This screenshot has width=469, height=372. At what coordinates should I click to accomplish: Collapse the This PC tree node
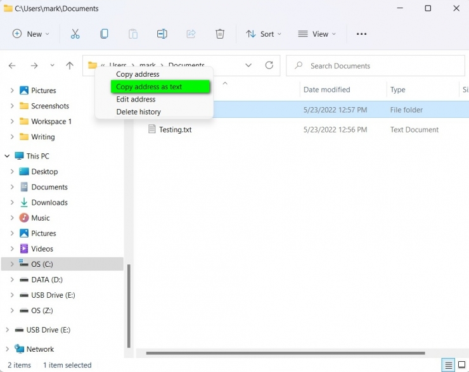(7, 156)
